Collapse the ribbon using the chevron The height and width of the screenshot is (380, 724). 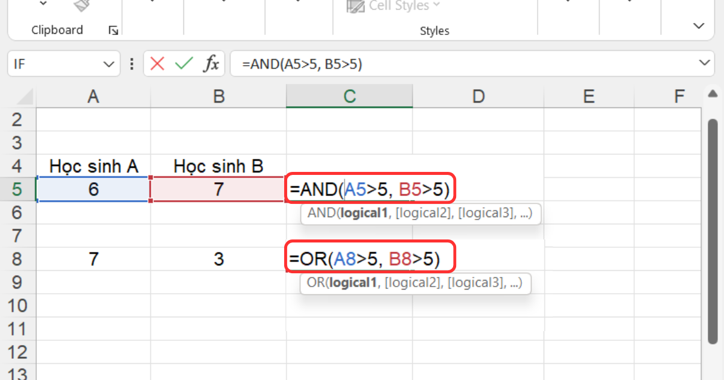coord(699,26)
